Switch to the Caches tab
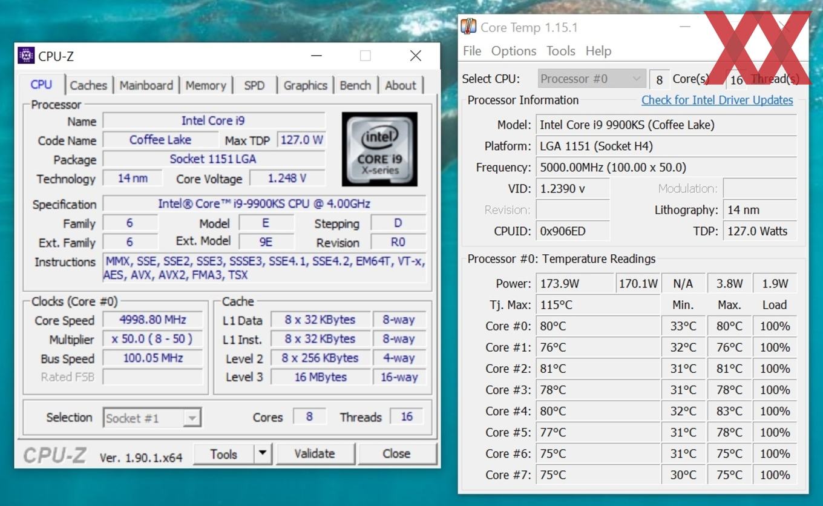 pos(88,85)
